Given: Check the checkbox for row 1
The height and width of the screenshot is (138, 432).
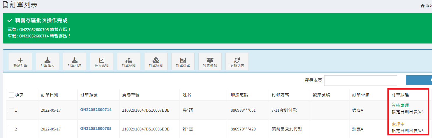Looking at the screenshot, I should 11,110.
